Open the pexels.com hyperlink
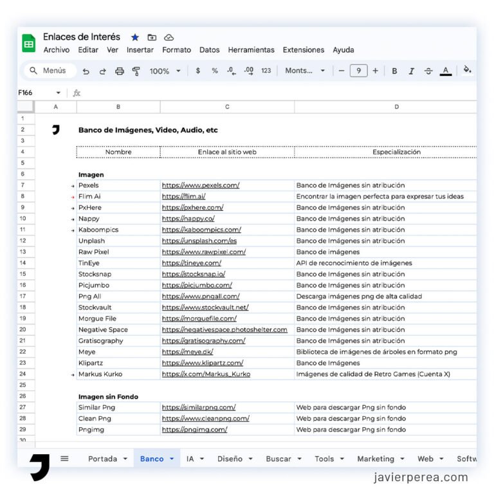Image resolution: width=494 pixels, height=494 pixels. click(x=201, y=185)
